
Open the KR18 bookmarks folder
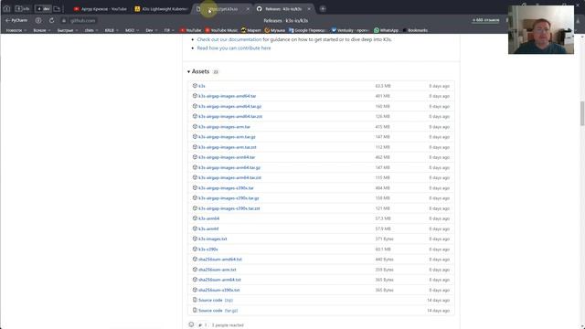pos(112,30)
